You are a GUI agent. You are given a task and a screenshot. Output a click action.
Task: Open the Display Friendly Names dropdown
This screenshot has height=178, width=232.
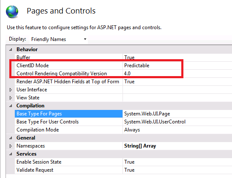(x=59, y=39)
